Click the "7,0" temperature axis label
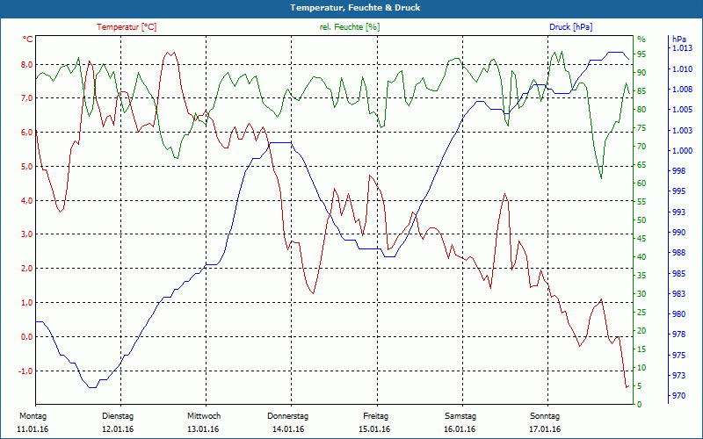Image resolution: width=703 pixels, height=439 pixels. (x=27, y=98)
